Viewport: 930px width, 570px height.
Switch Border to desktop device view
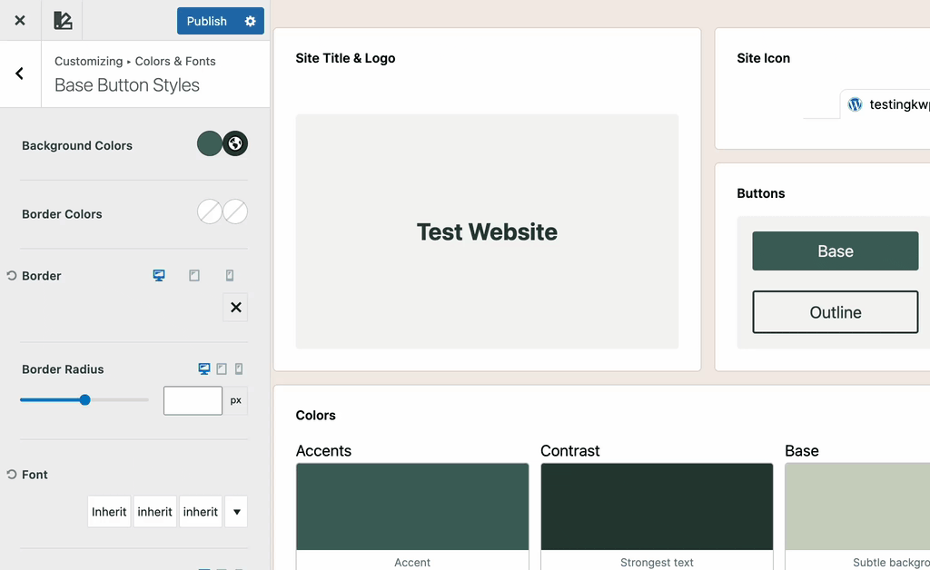159,276
